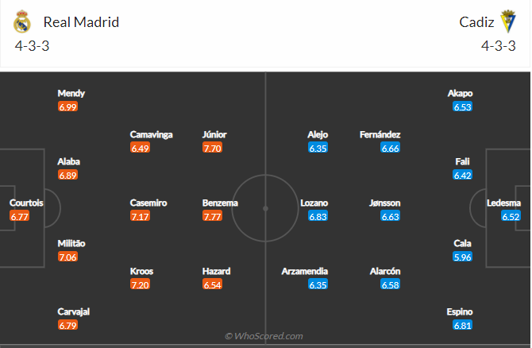
Task: Click Carvajal's 6.79 rating badge
Action: pyautogui.click(x=68, y=326)
